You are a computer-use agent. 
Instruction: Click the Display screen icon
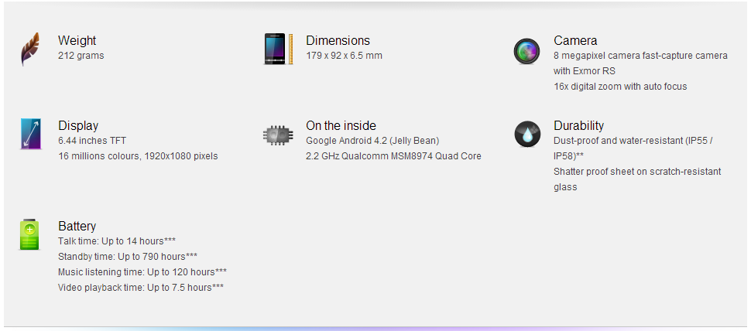[x=30, y=134]
